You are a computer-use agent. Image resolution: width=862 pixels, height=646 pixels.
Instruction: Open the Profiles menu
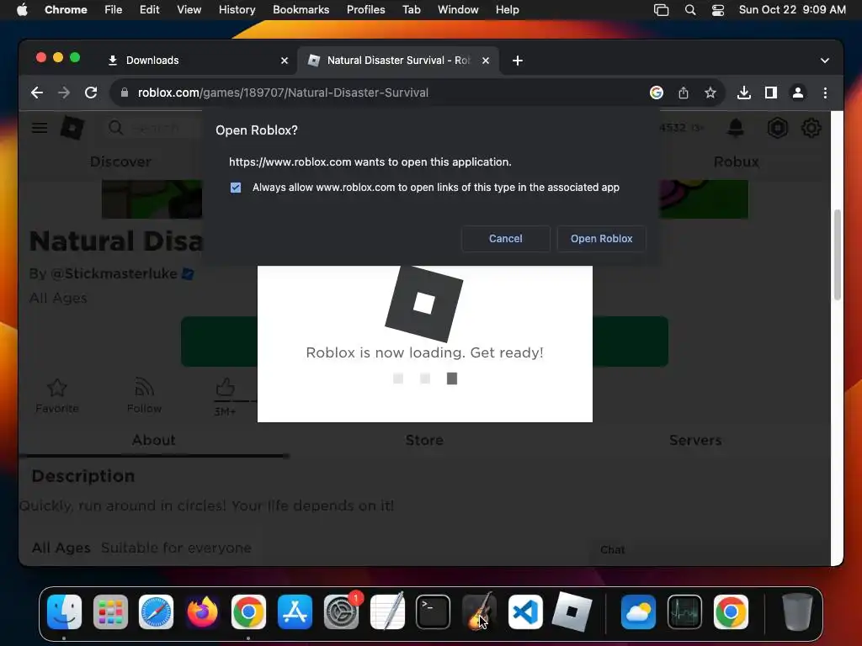[365, 9]
